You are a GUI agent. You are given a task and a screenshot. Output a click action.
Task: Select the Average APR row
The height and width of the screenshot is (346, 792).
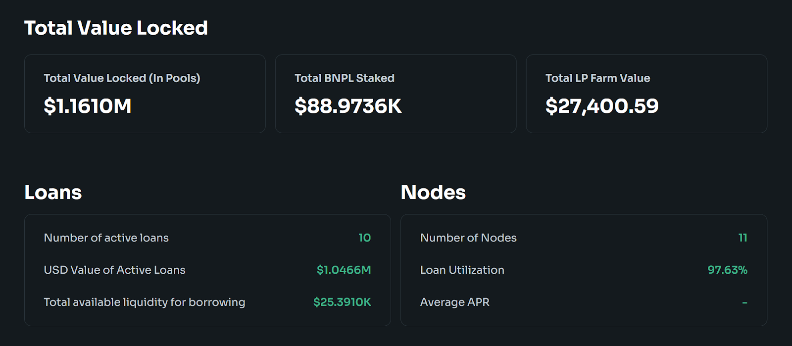(584, 302)
